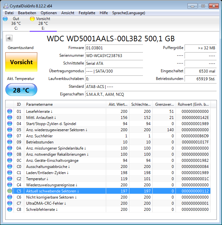
Task: Click raw value 00000000142E of Anlaufzeit
Action: point(195,118)
